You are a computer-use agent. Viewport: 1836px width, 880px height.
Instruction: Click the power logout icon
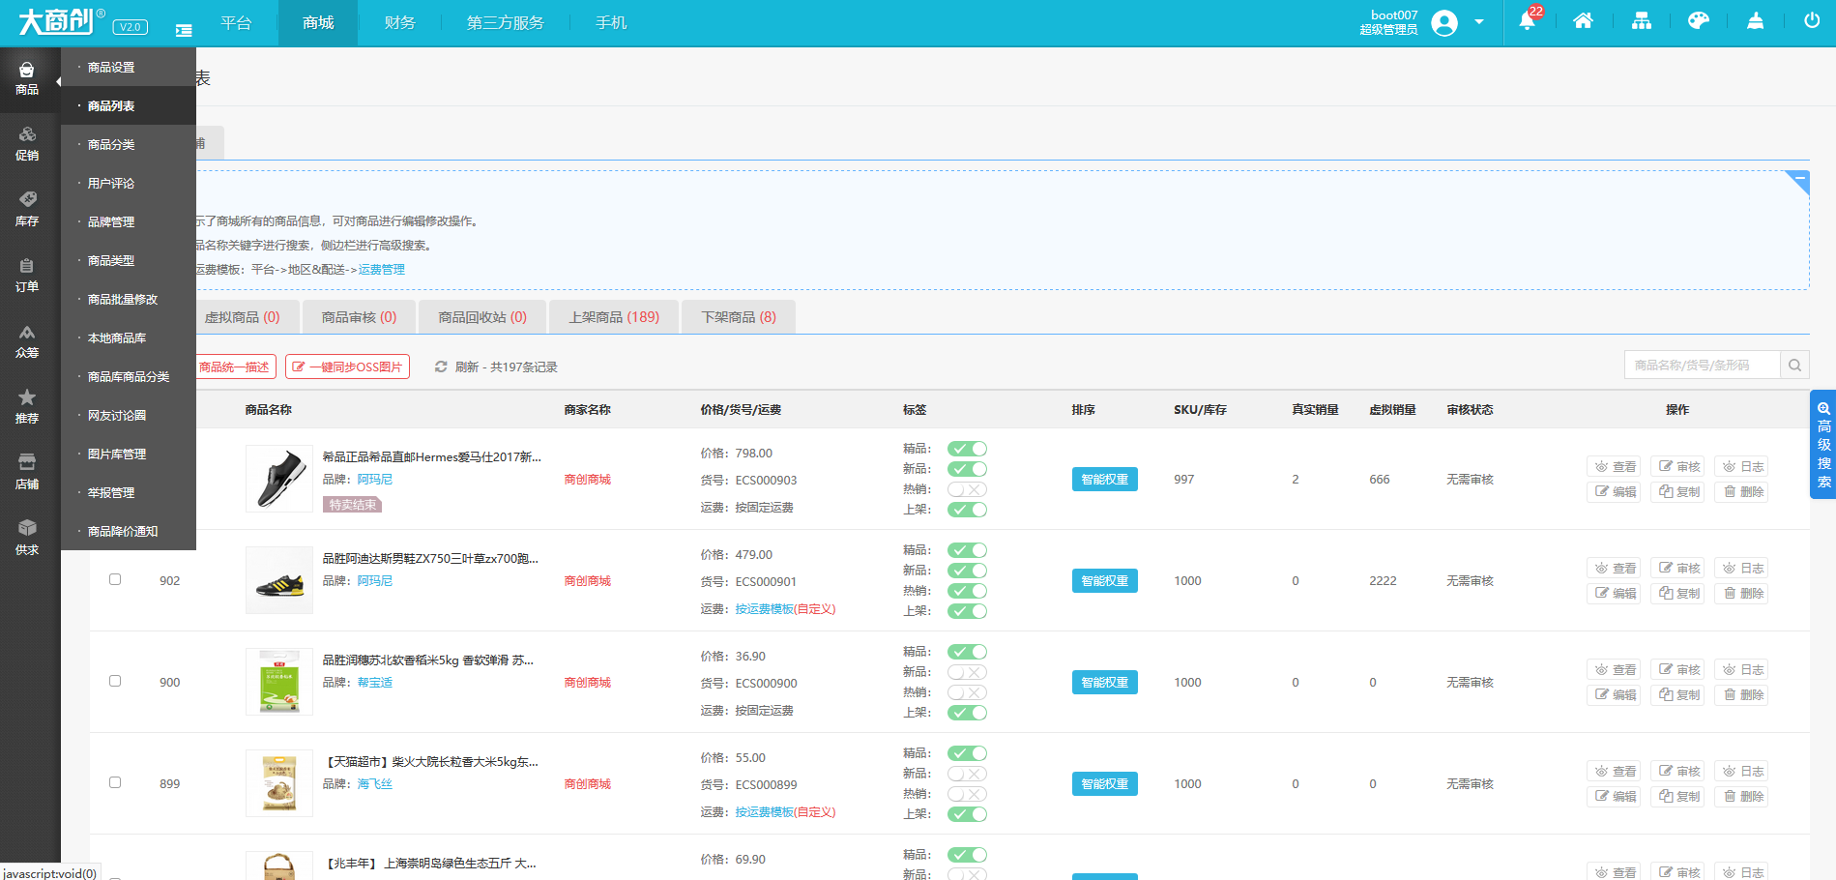1812,21
